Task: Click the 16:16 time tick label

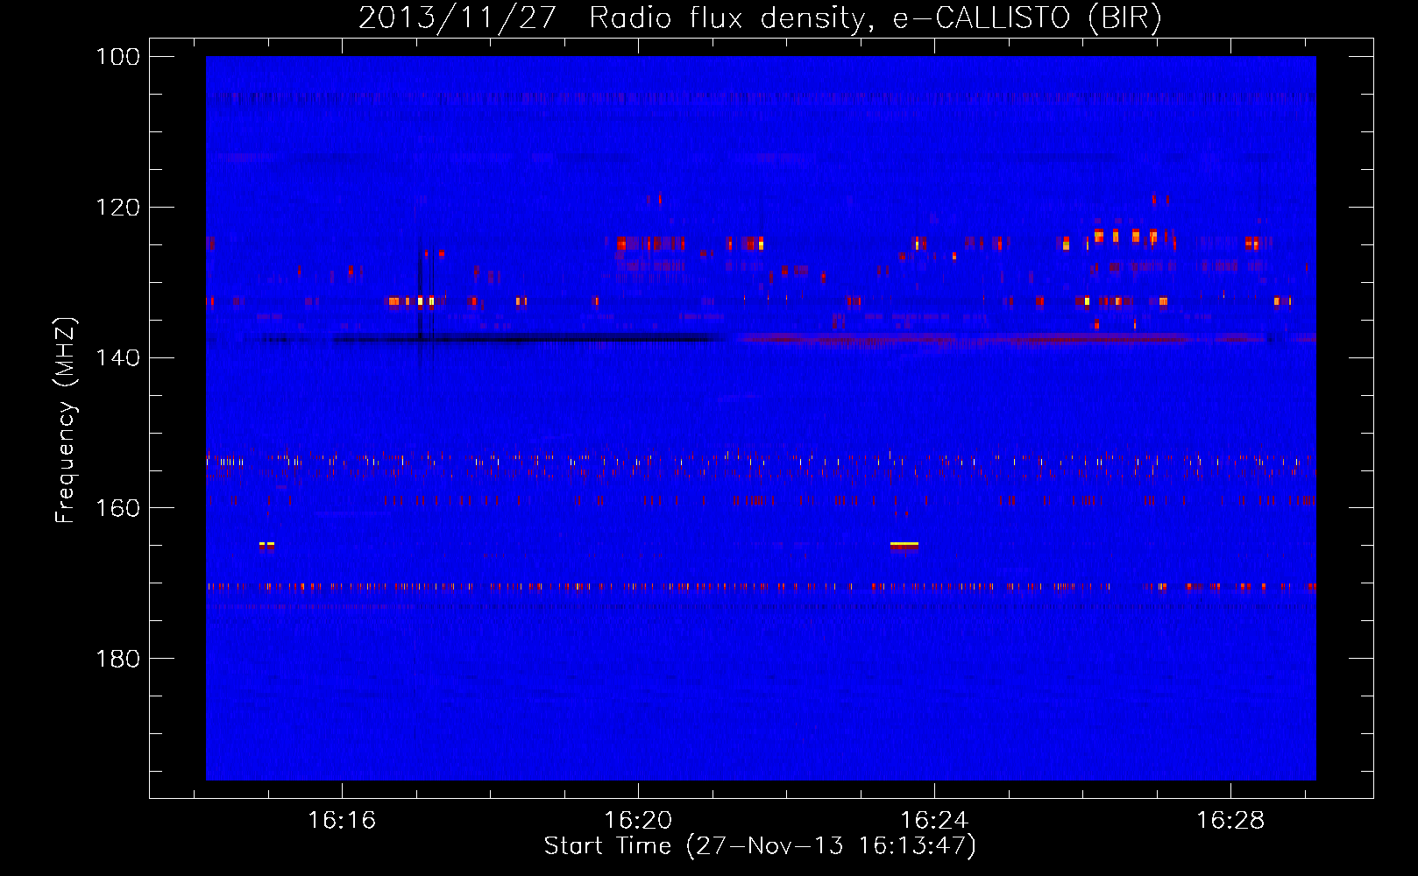Action: 342,821
